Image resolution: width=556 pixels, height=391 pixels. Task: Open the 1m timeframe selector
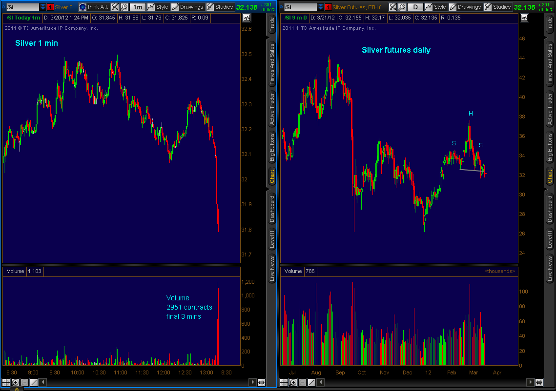tap(138, 7)
